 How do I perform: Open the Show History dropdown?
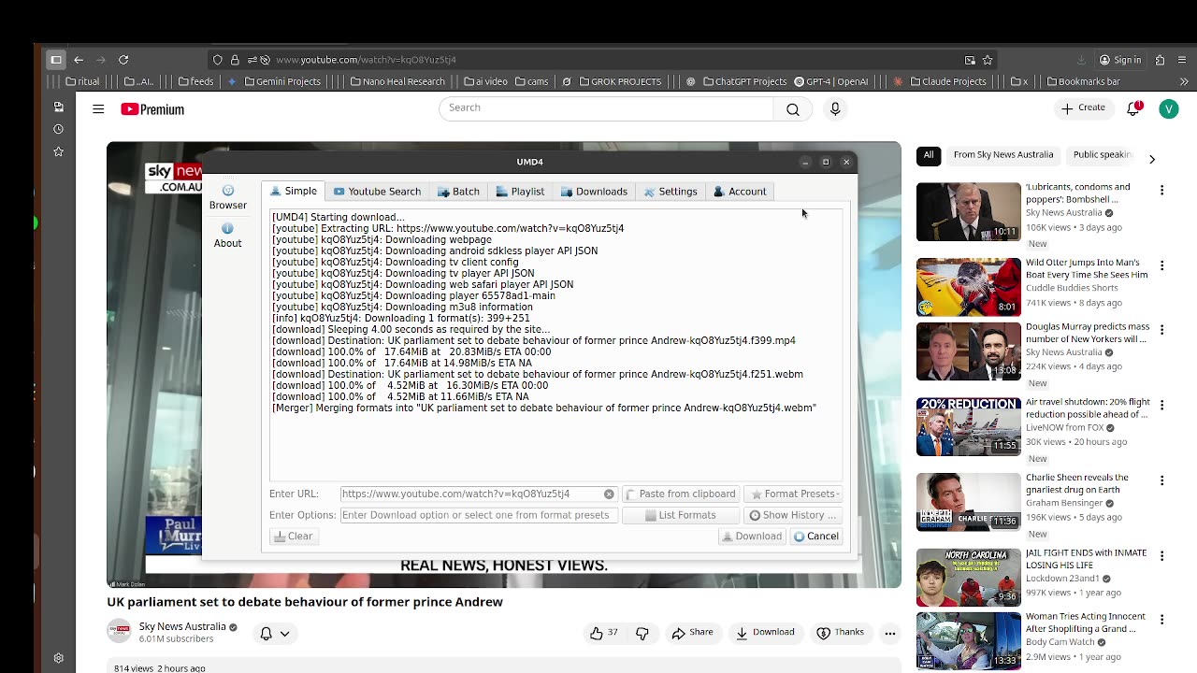(x=793, y=515)
